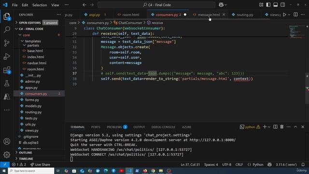Open the Edit menu
The image size is (309, 174).
[x=25, y=5]
